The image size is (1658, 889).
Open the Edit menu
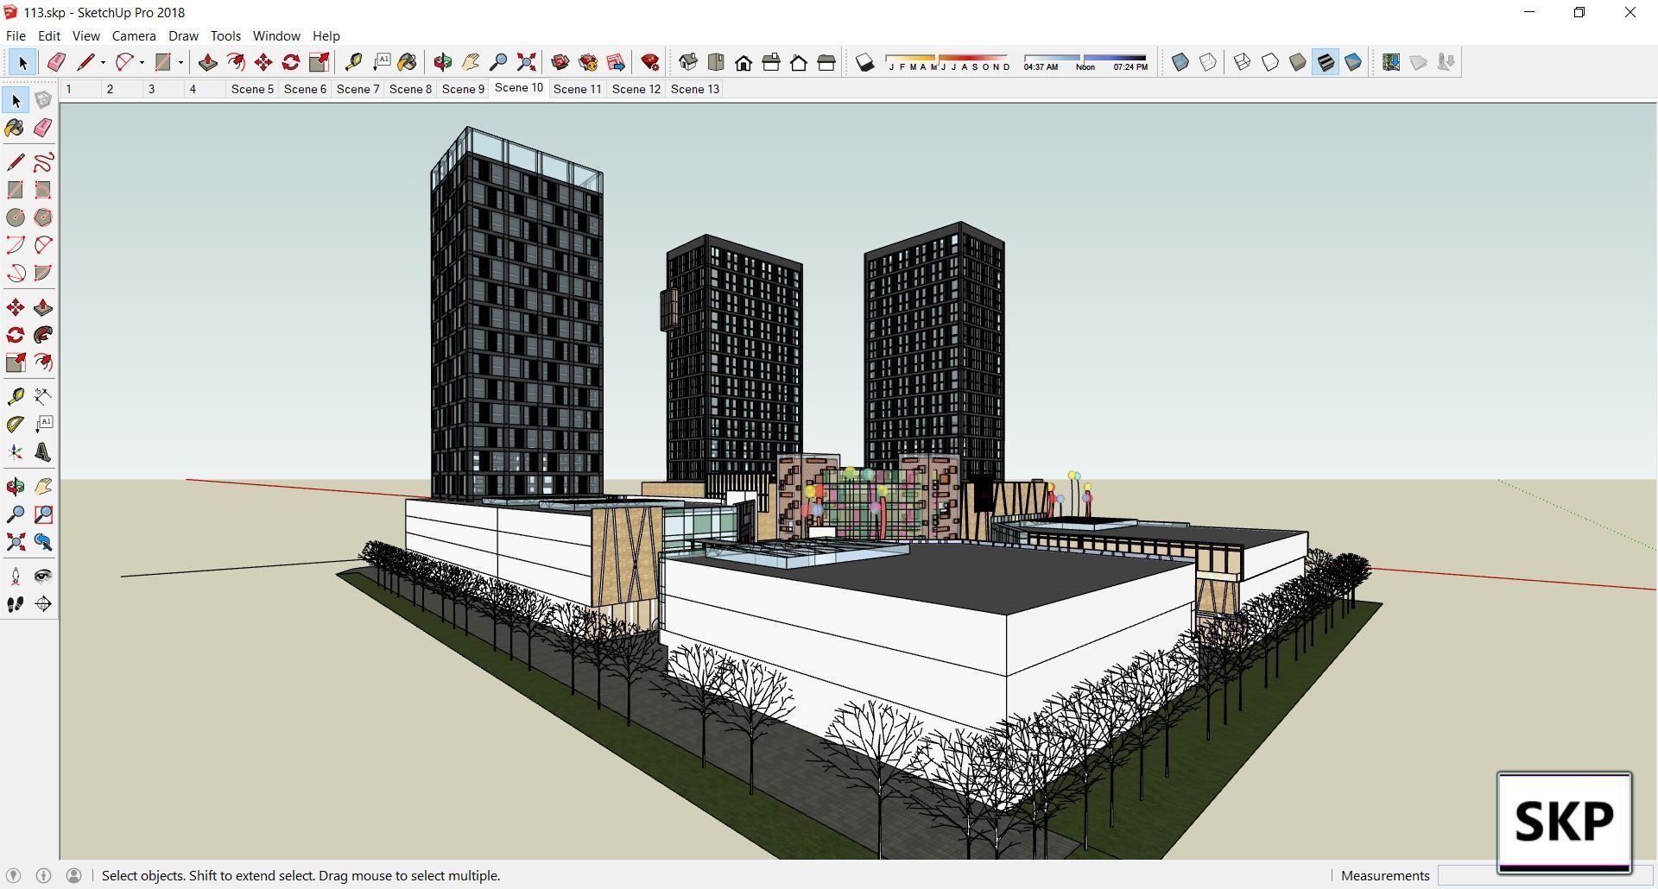point(48,35)
